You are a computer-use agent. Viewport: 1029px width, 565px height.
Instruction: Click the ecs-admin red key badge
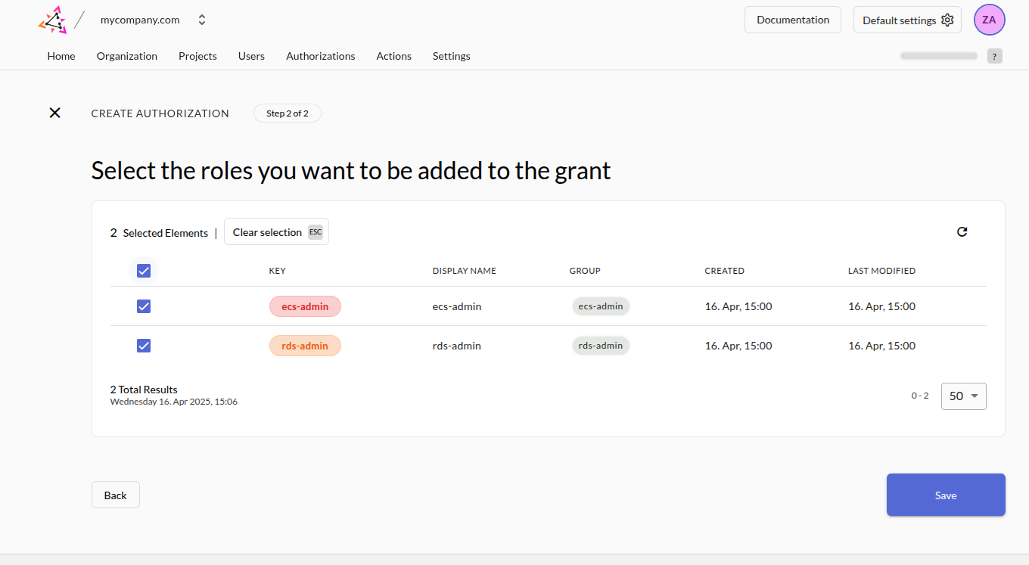(305, 306)
